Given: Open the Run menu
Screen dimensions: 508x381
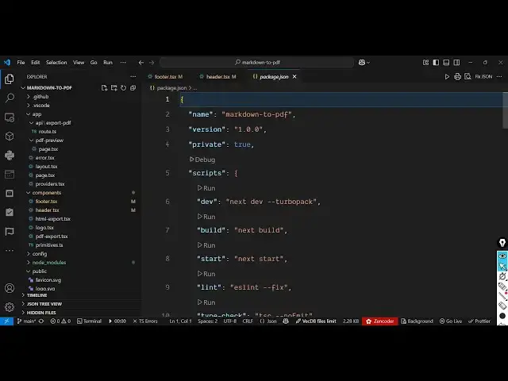Looking at the screenshot, I should (108, 63).
